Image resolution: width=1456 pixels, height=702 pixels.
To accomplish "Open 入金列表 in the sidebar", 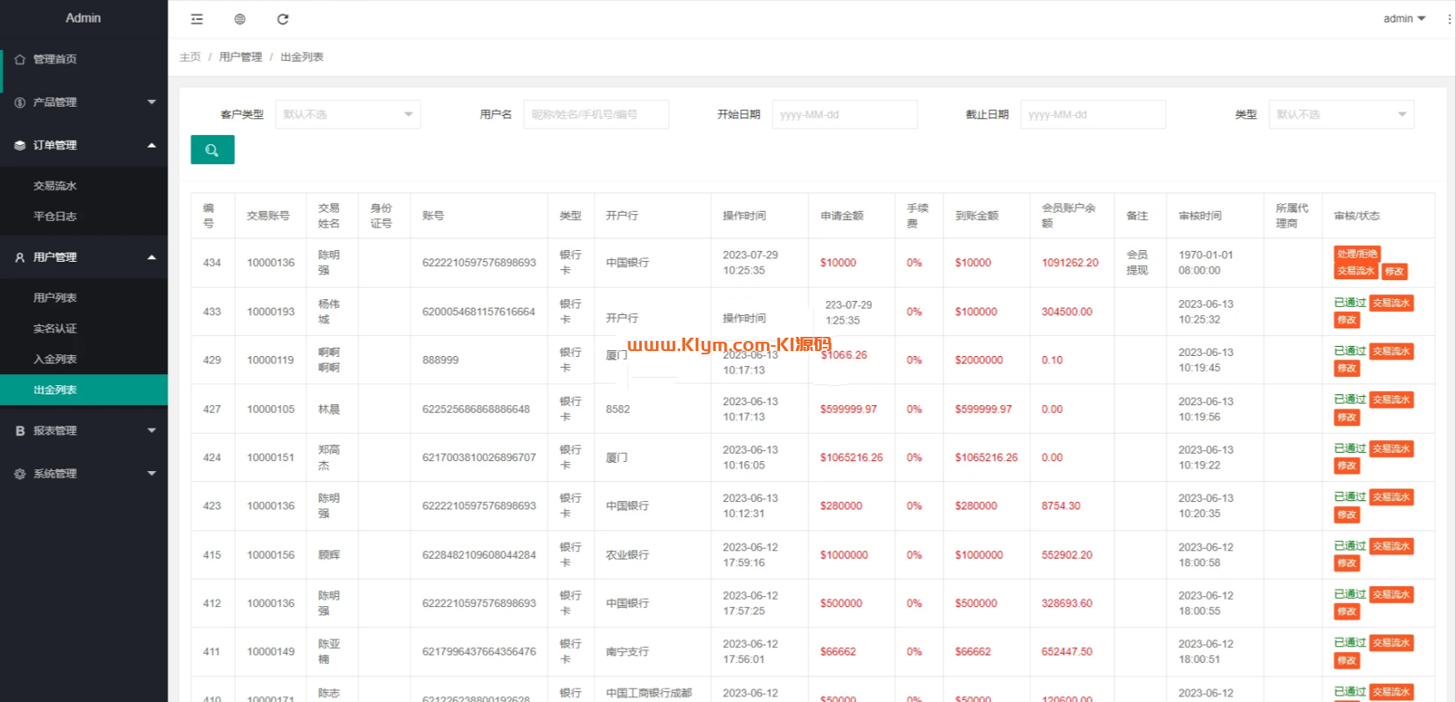I will coord(55,359).
